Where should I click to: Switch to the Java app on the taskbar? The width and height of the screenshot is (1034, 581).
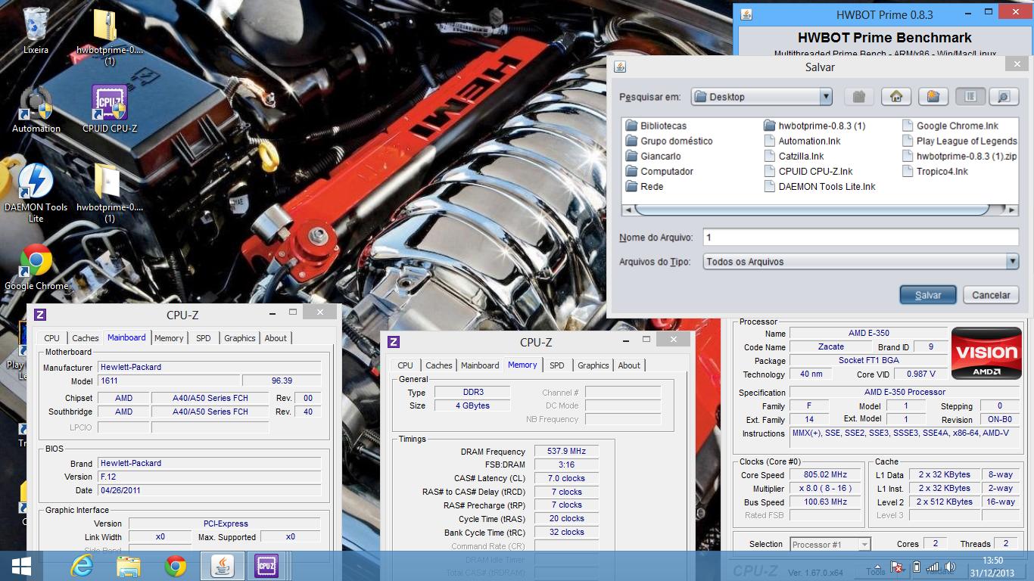click(222, 566)
